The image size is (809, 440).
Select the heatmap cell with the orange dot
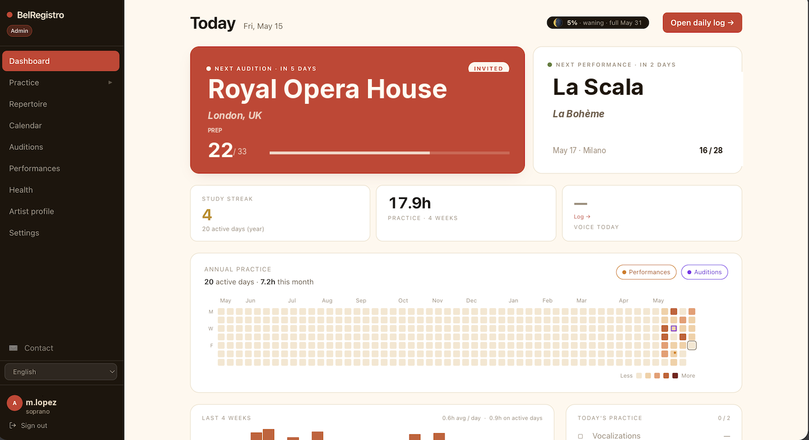pos(674,354)
